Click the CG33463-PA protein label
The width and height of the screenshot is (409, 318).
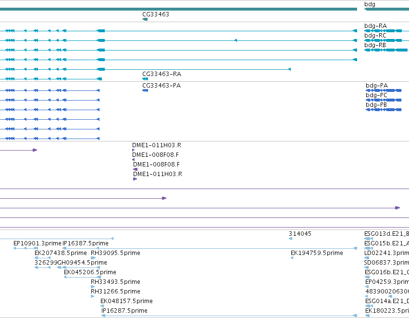pyautogui.click(x=161, y=86)
